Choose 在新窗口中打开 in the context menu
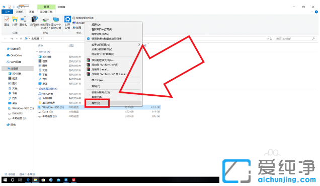 tap(113, 29)
